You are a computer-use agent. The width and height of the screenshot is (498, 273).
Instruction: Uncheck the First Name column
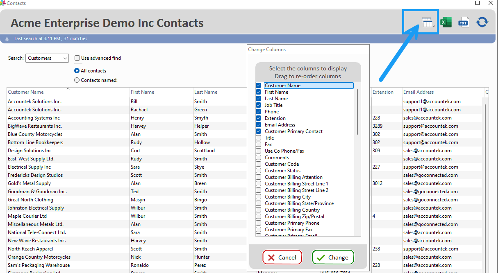259,92
